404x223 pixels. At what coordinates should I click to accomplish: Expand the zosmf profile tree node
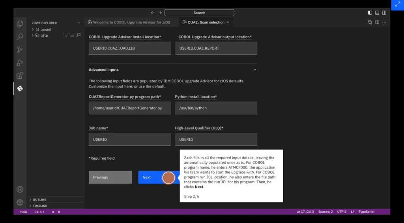pyautogui.click(x=33, y=30)
